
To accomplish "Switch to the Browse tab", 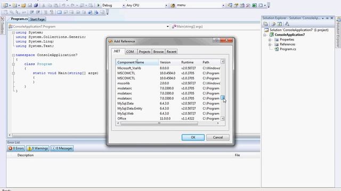I will [158, 52].
